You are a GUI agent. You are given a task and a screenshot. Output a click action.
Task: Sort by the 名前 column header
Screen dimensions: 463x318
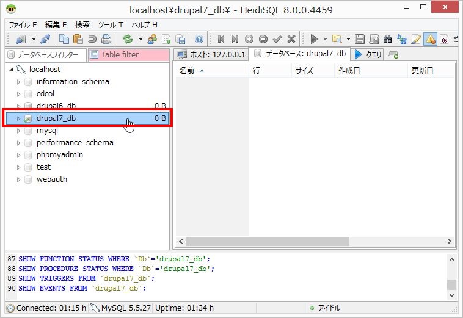pyautogui.click(x=212, y=71)
